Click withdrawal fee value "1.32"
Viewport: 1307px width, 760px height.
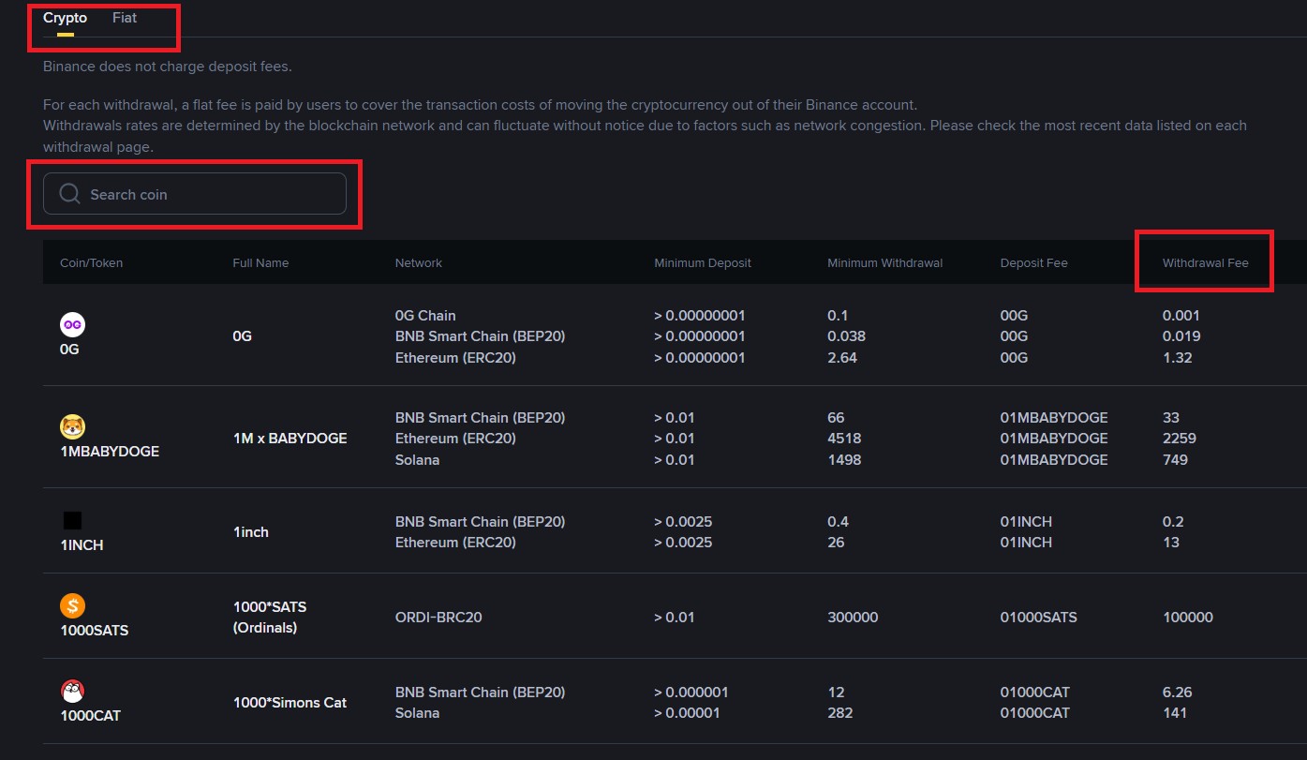pos(1178,358)
